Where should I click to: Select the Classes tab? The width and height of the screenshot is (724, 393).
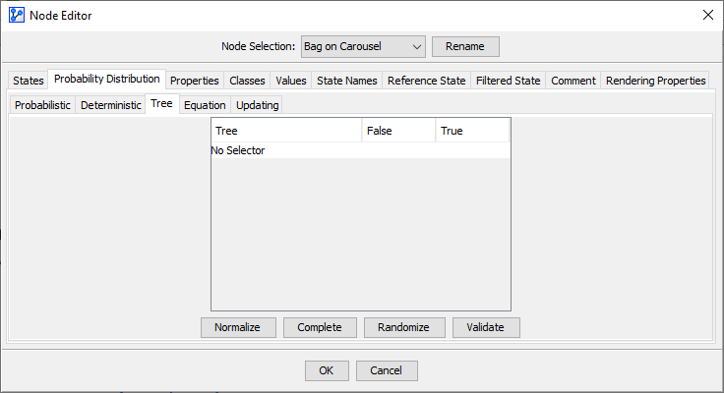coord(247,81)
